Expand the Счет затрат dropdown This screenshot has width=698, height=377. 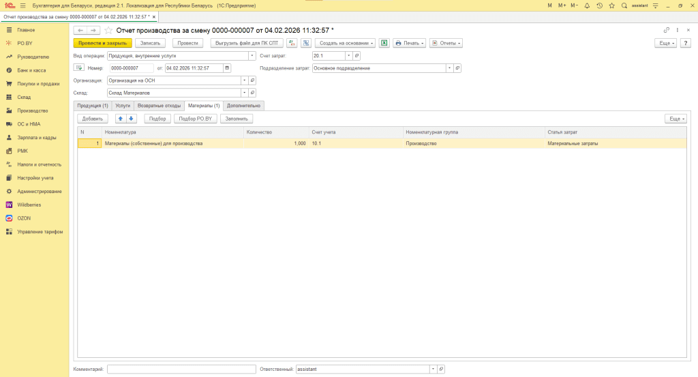[349, 56]
